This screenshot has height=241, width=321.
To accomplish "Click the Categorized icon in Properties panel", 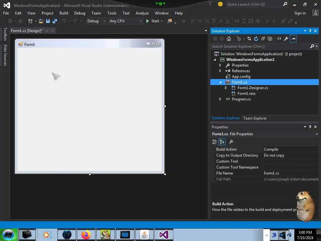I will point(214,142).
